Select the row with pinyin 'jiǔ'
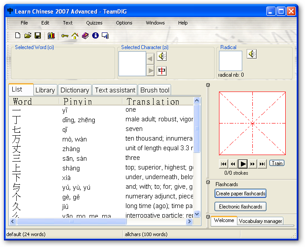The height and width of the screenshot is (247, 305). (101, 206)
